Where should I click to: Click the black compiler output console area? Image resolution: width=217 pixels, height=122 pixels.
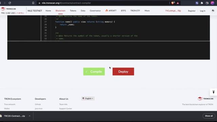[108, 50]
